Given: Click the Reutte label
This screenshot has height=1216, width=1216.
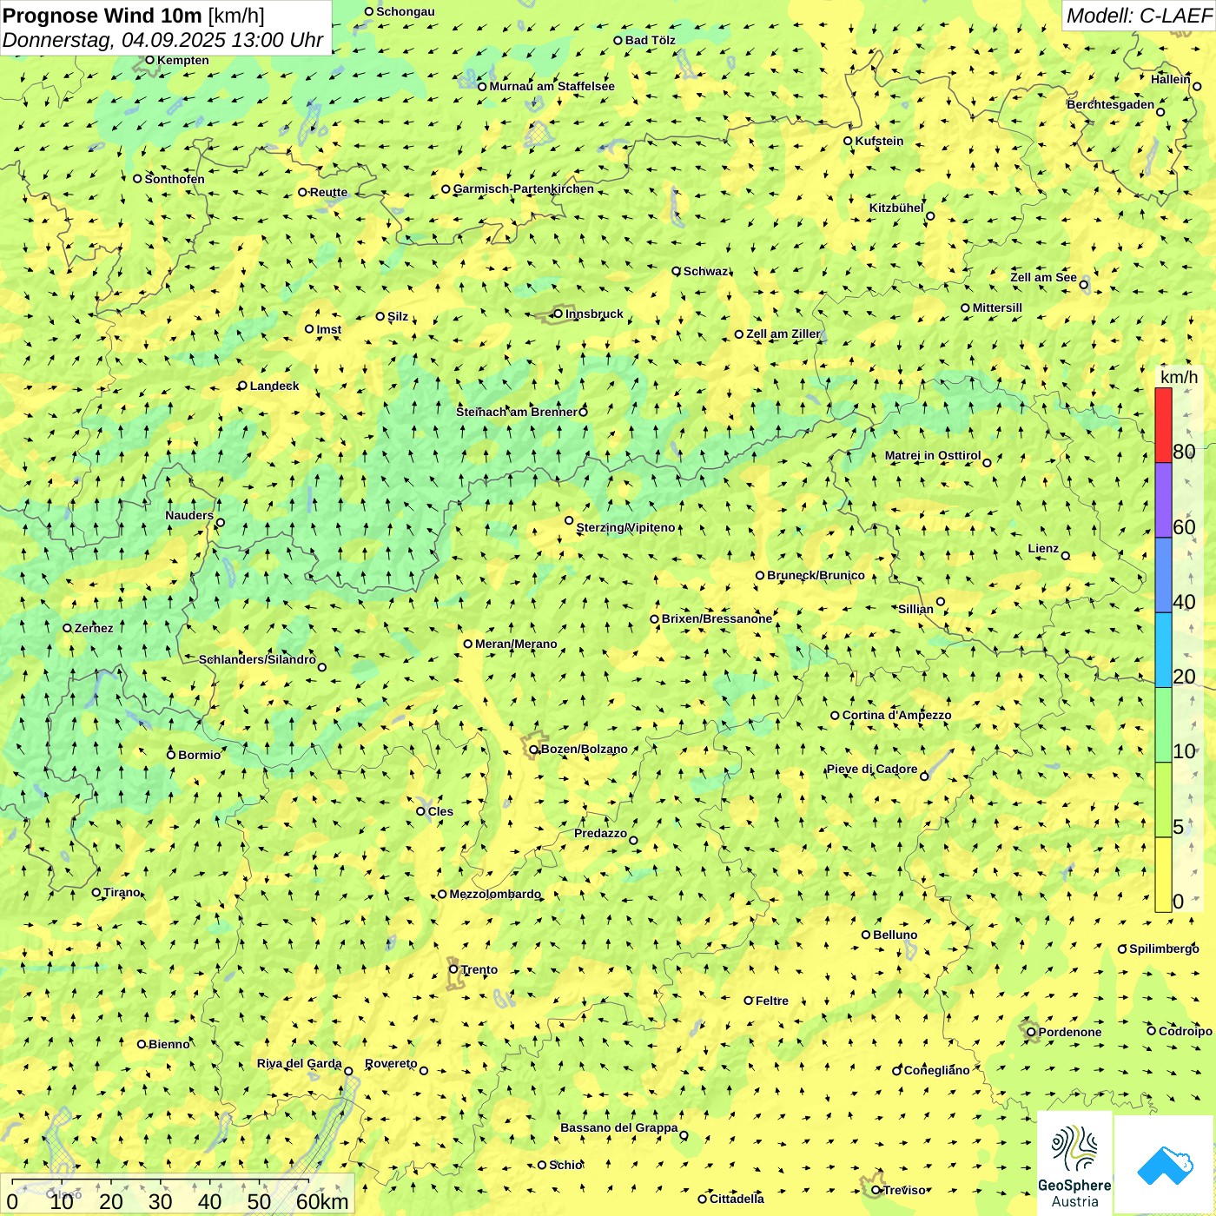Looking at the screenshot, I should tap(328, 192).
